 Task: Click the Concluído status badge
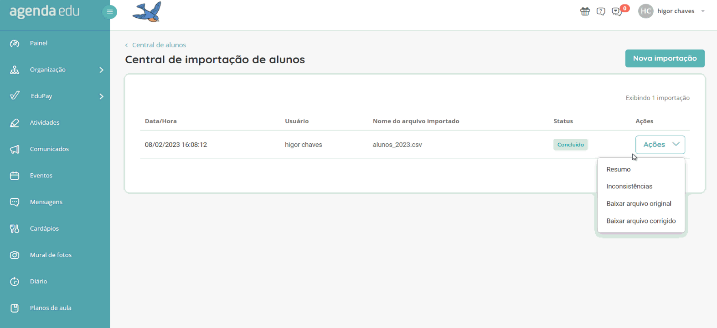(x=570, y=145)
